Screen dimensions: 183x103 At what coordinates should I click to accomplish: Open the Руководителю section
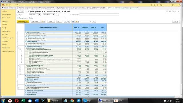[6, 15]
